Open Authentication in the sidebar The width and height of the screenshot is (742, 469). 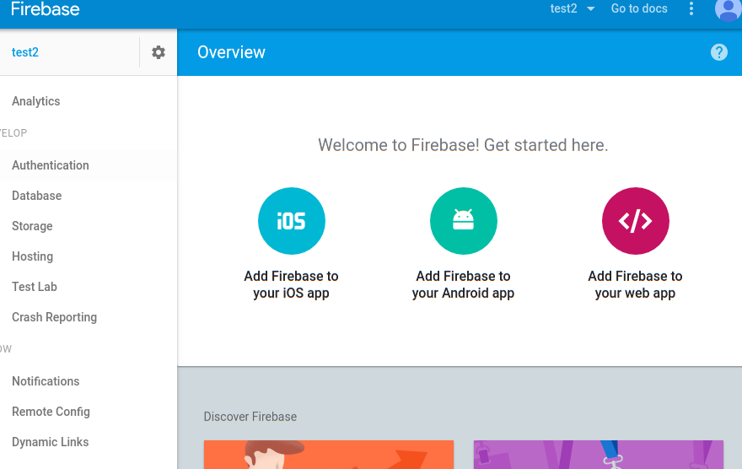pyautogui.click(x=50, y=165)
